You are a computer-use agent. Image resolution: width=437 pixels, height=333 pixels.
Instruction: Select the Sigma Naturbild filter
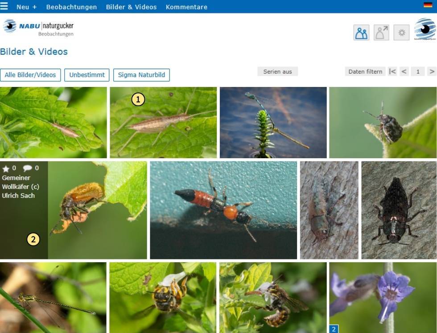pos(141,75)
